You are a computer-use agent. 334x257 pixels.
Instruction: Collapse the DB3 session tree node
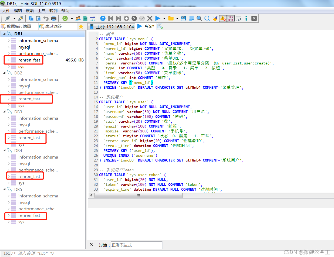click(4, 112)
